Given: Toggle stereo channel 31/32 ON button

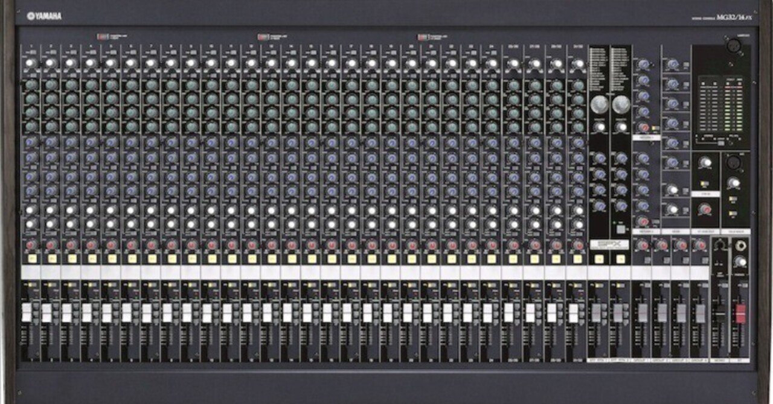Looking at the screenshot, I should point(578,258).
